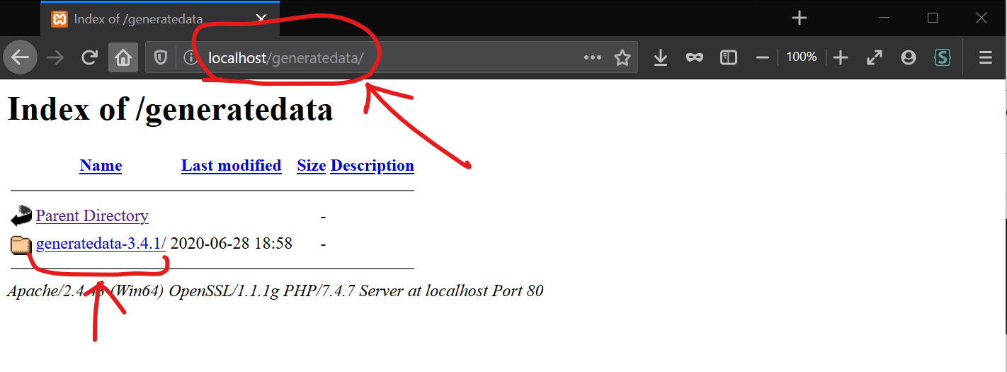
Task: Click the Index of /generatedata heading
Action: click(x=170, y=109)
